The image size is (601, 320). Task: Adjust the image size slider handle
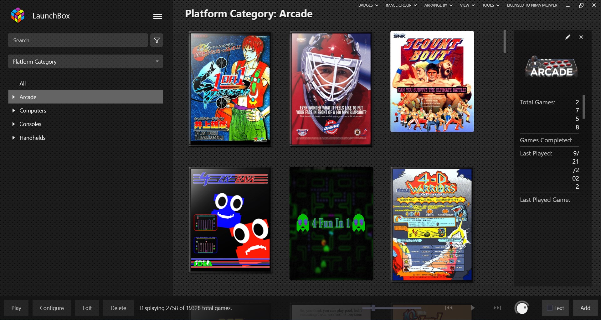[x=373, y=307]
